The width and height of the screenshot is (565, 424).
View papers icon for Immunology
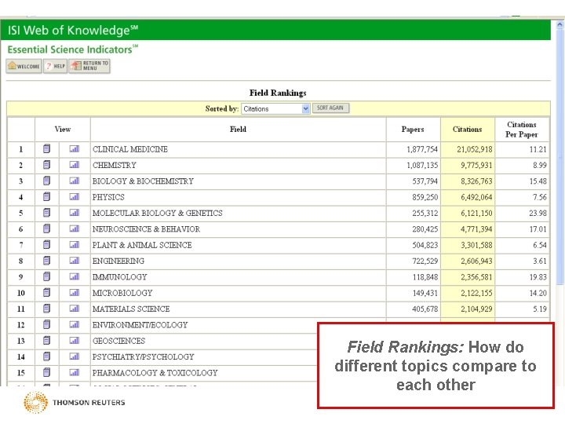tap(46, 276)
